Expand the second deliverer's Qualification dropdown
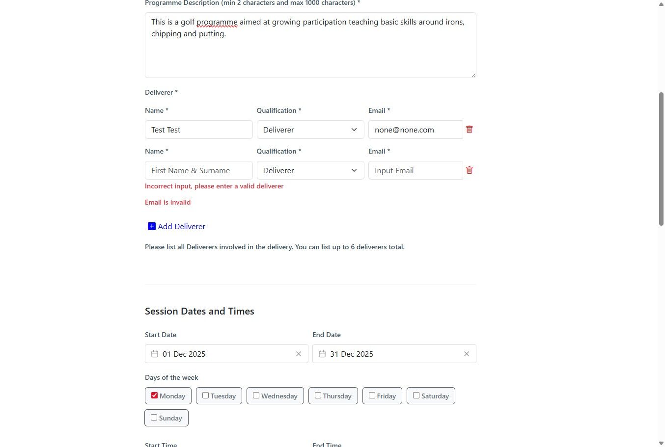Viewport: 665px width, 447px height. (310, 170)
